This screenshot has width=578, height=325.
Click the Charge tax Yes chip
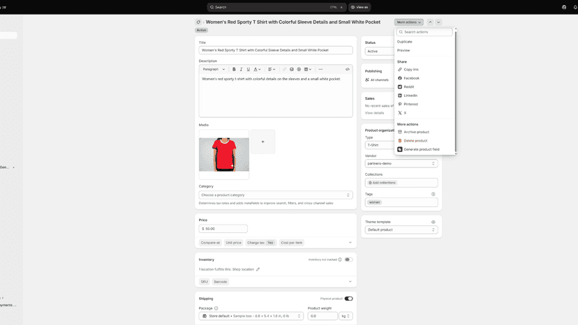[260, 243]
